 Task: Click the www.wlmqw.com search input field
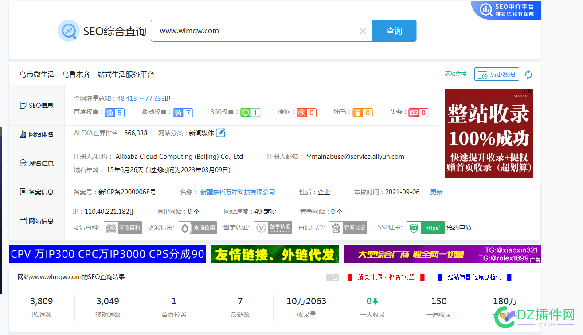(x=262, y=31)
